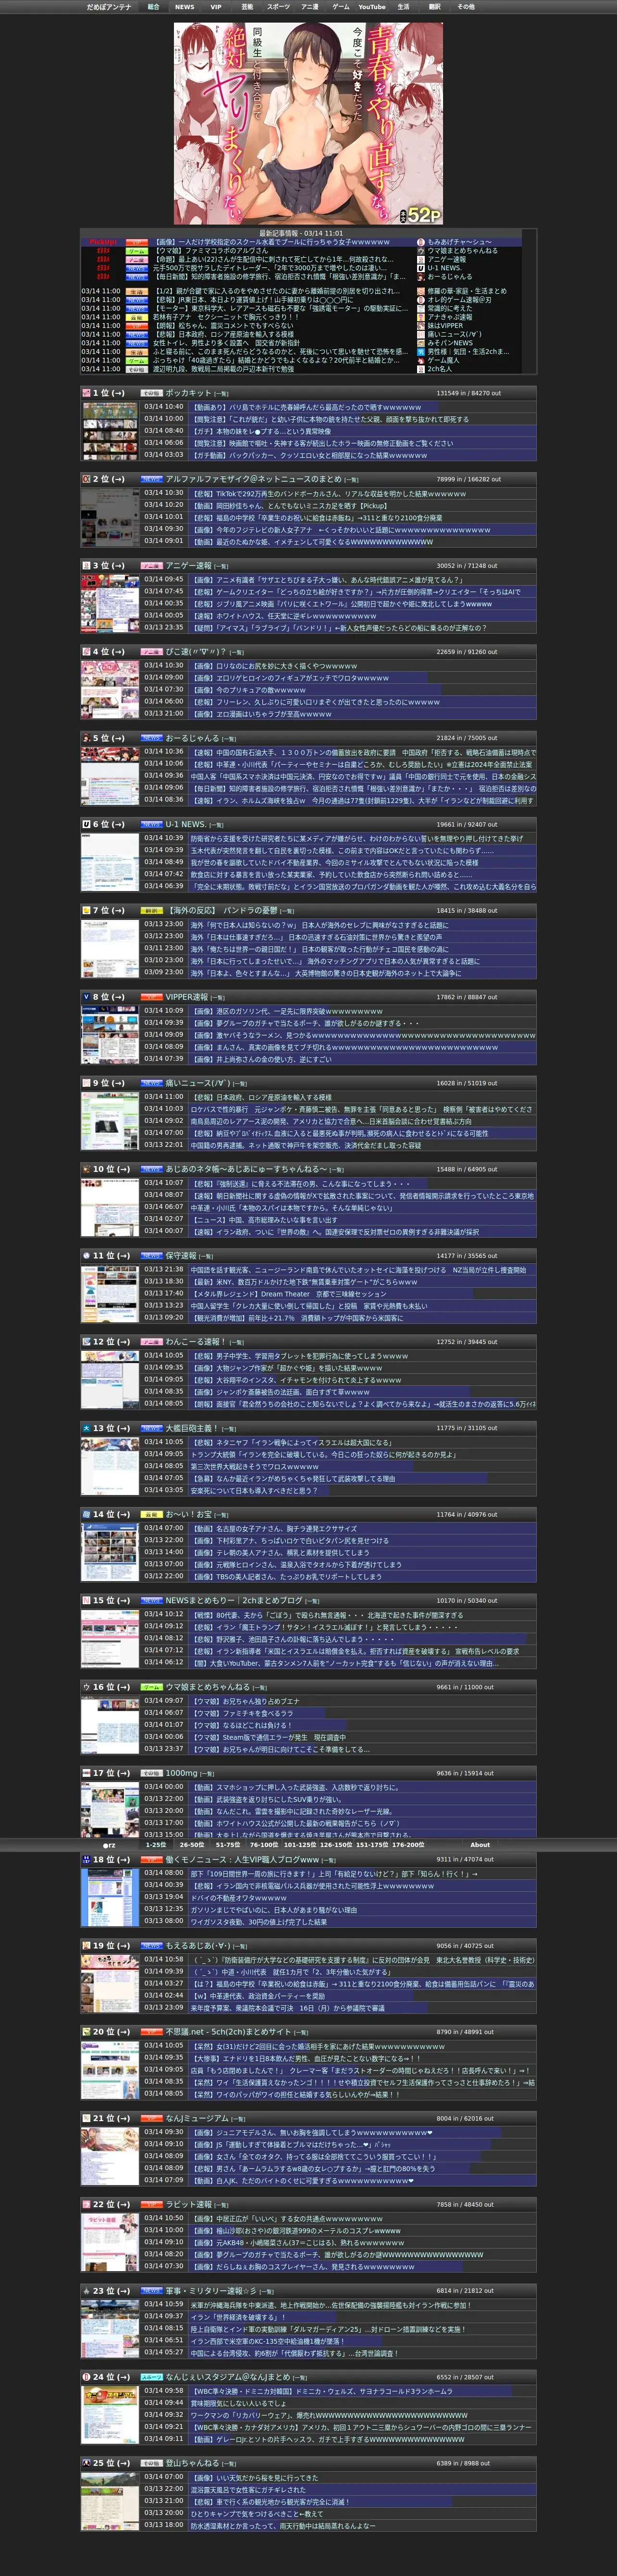Click NEWS badge beside 保守速報
Viewport: 617px width, 2576px height.
tap(151, 1256)
